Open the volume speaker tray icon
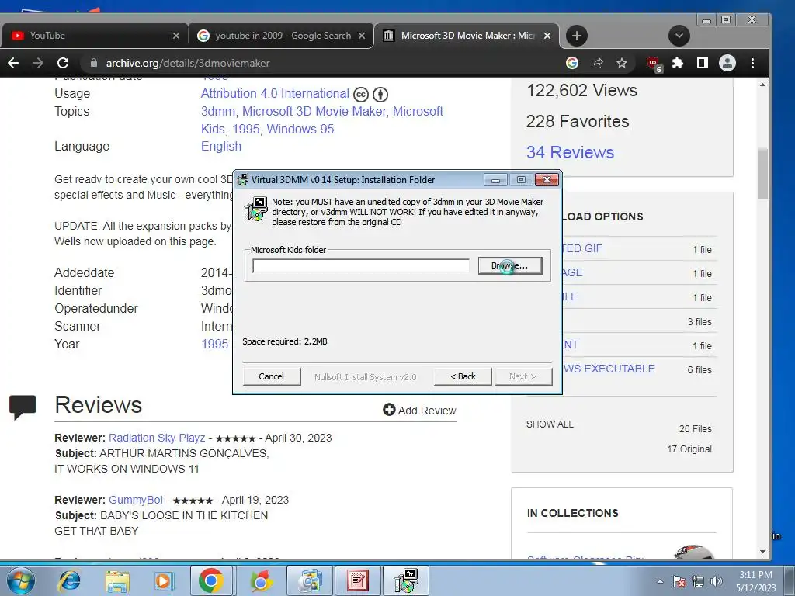Viewport: 795px width, 596px height. (717, 581)
